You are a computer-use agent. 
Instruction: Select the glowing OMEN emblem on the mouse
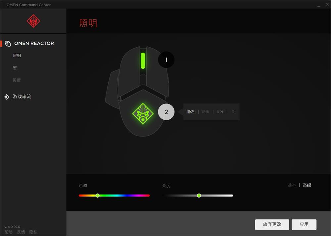tap(144, 113)
